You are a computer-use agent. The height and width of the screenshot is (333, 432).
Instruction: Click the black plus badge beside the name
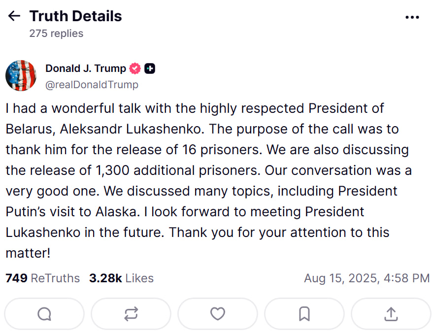tap(150, 69)
